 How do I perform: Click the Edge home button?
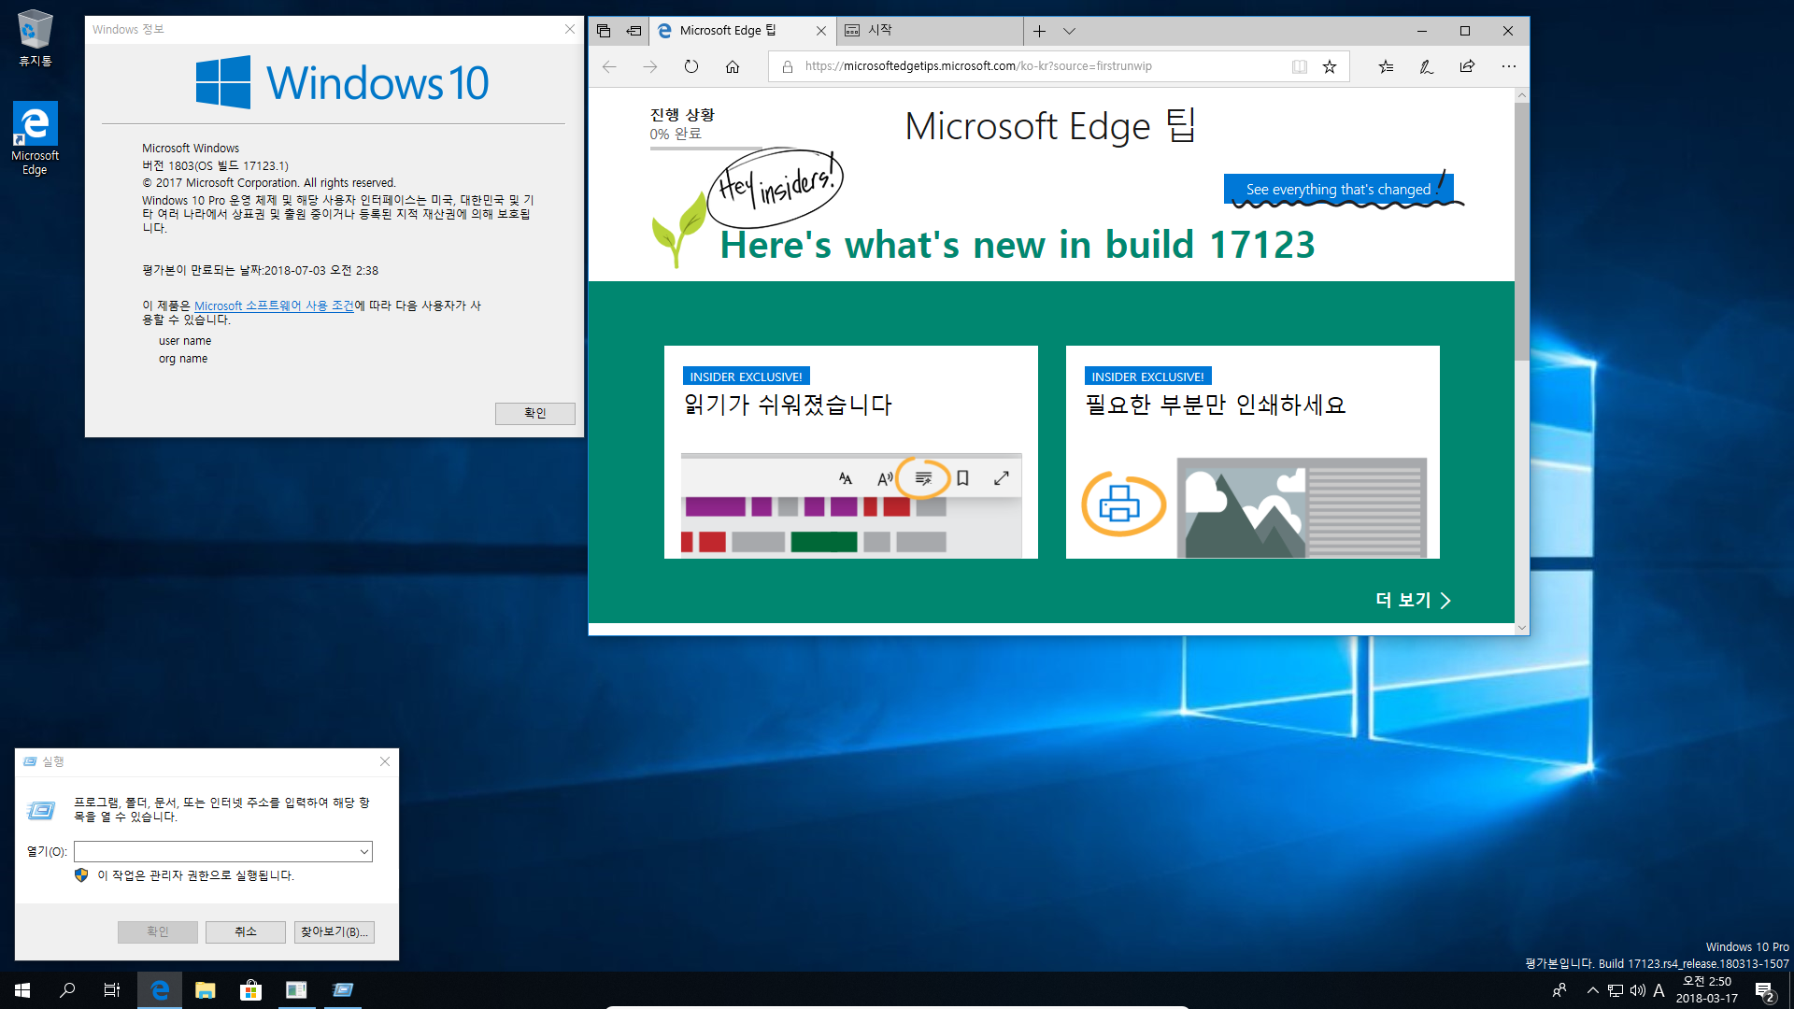(x=732, y=65)
